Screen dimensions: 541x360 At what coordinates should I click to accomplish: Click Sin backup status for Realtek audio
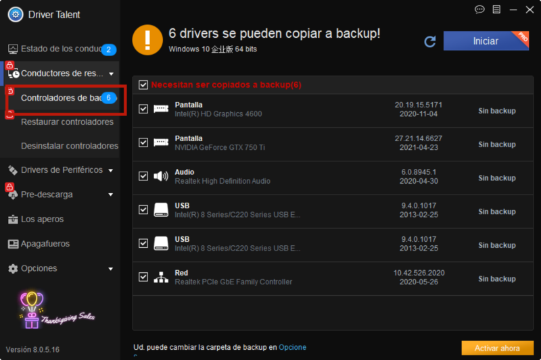click(x=497, y=178)
